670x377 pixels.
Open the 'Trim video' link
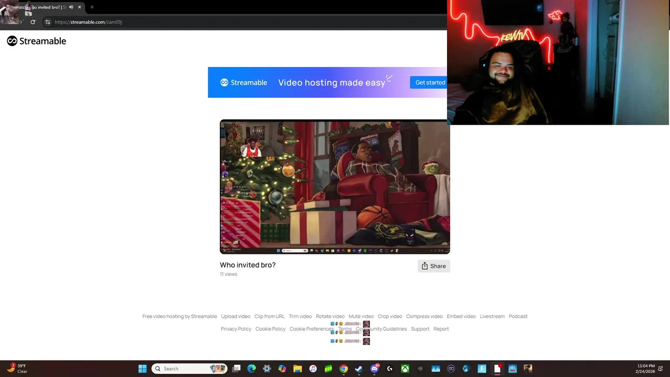(x=300, y=316)
